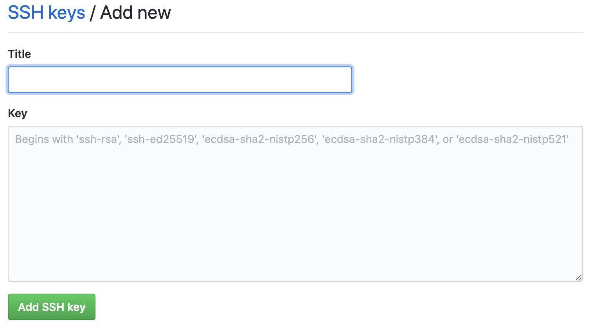The image size is (590, 328).
Task: Open the SSH keys breadcrumb link
Action: [x=46, y=12]
